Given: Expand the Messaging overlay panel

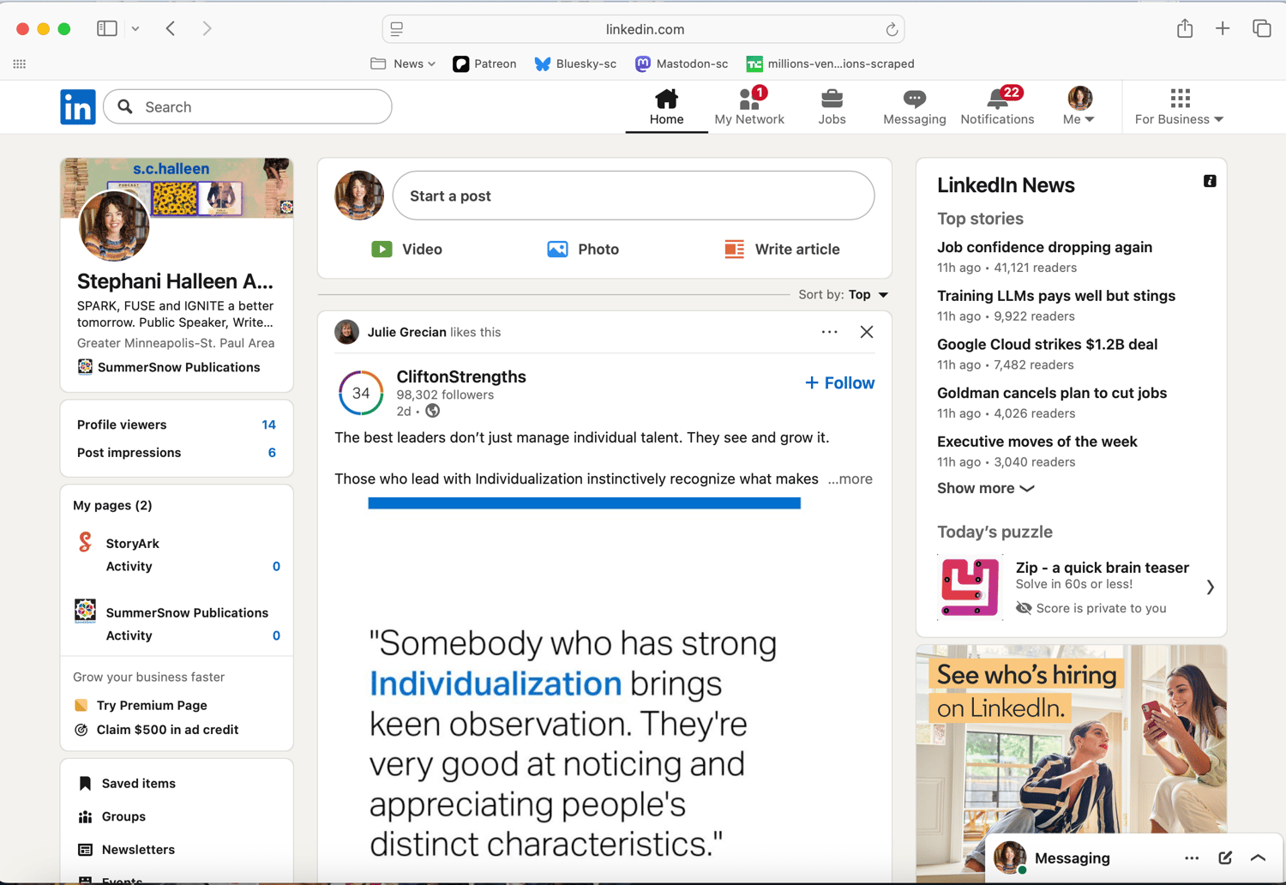Looking at the screenshot, I should (x=1259, y=858).
